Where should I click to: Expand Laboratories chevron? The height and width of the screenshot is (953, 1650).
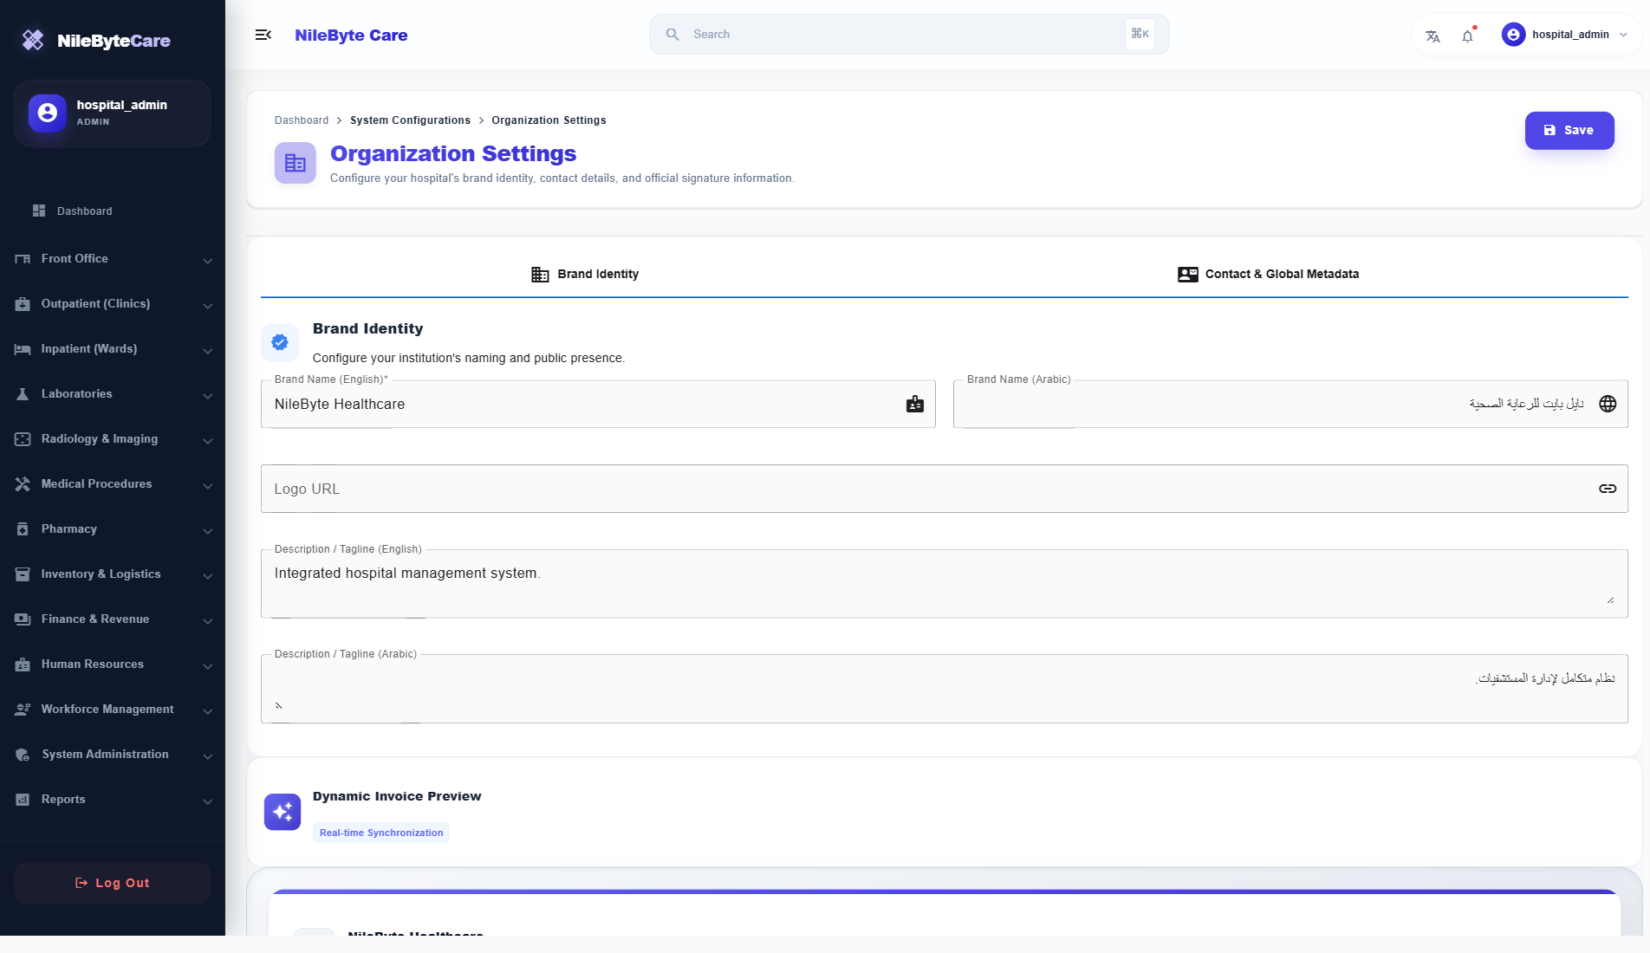coord(207,395)
